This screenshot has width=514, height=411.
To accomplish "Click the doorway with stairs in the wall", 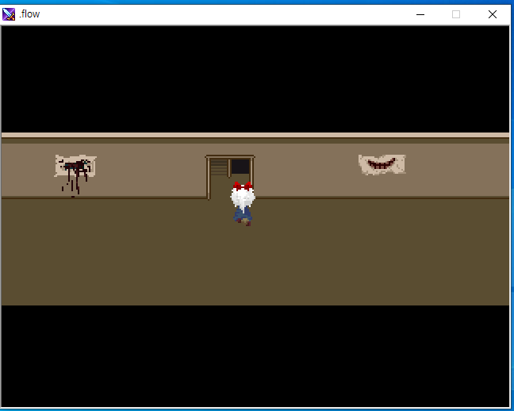I will pyautogui.click(x=230, y=177).
